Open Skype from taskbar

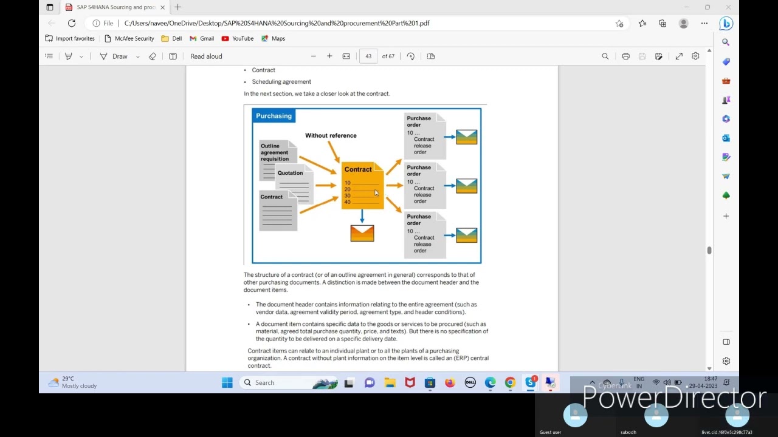(531, 382)
